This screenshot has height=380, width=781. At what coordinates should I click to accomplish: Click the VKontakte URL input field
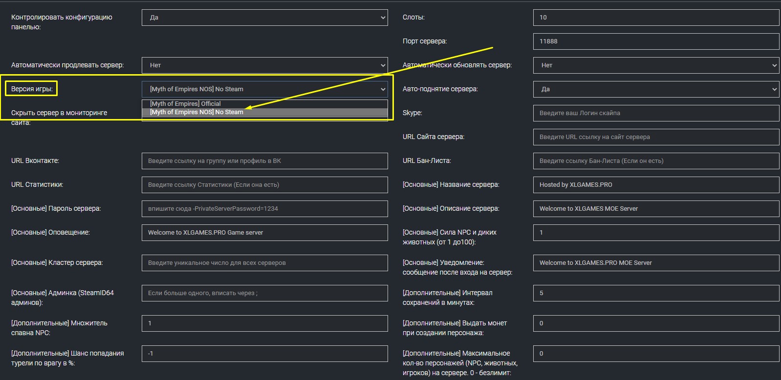tap(264, 161)
